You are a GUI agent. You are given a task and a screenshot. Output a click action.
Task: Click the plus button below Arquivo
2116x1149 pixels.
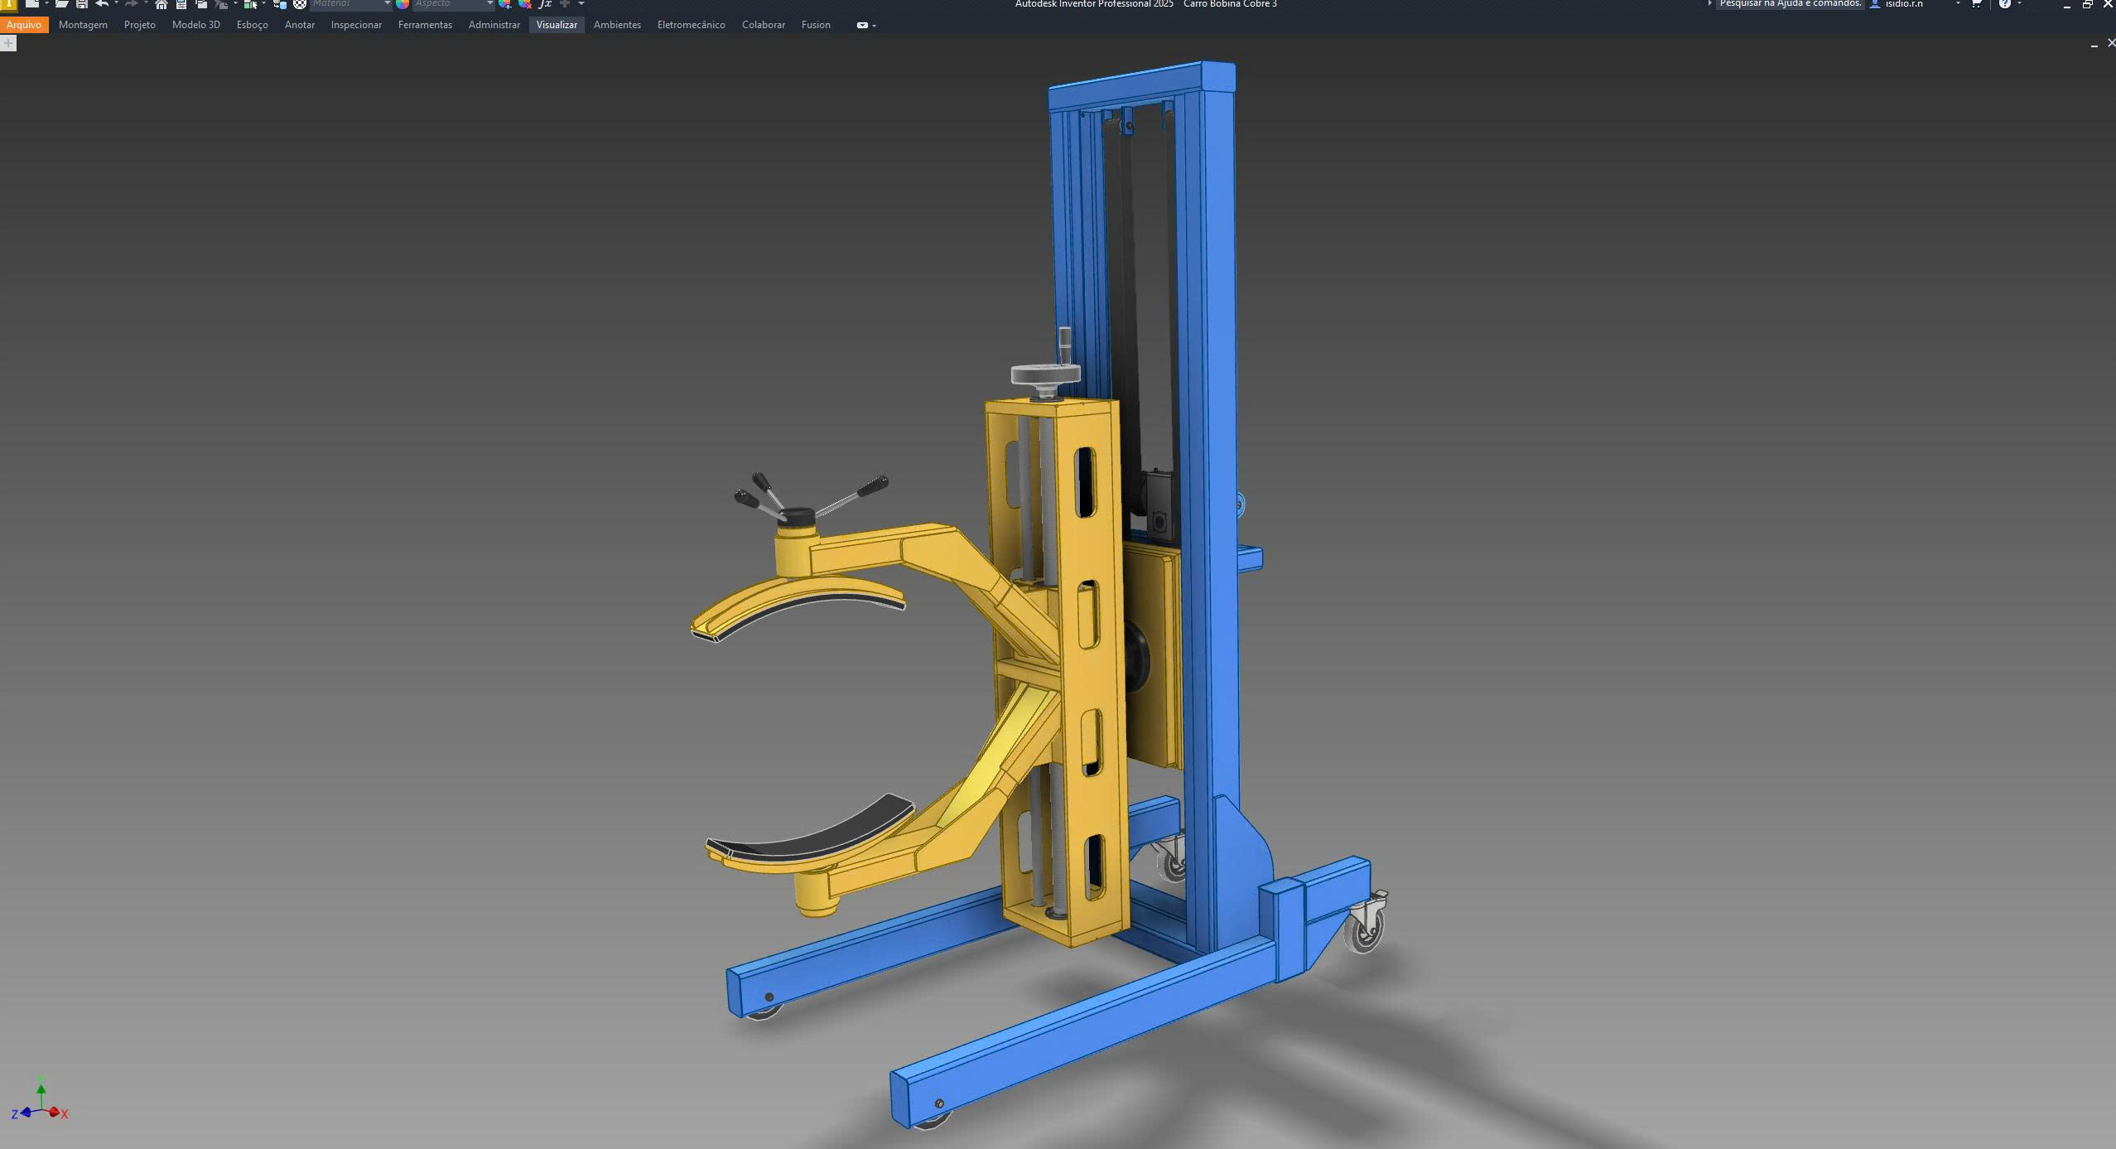[x=8, y=43]
